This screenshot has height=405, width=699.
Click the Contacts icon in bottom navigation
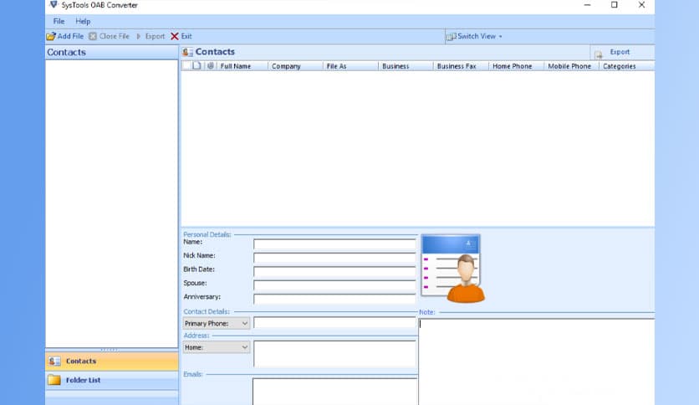click(54, 361)
